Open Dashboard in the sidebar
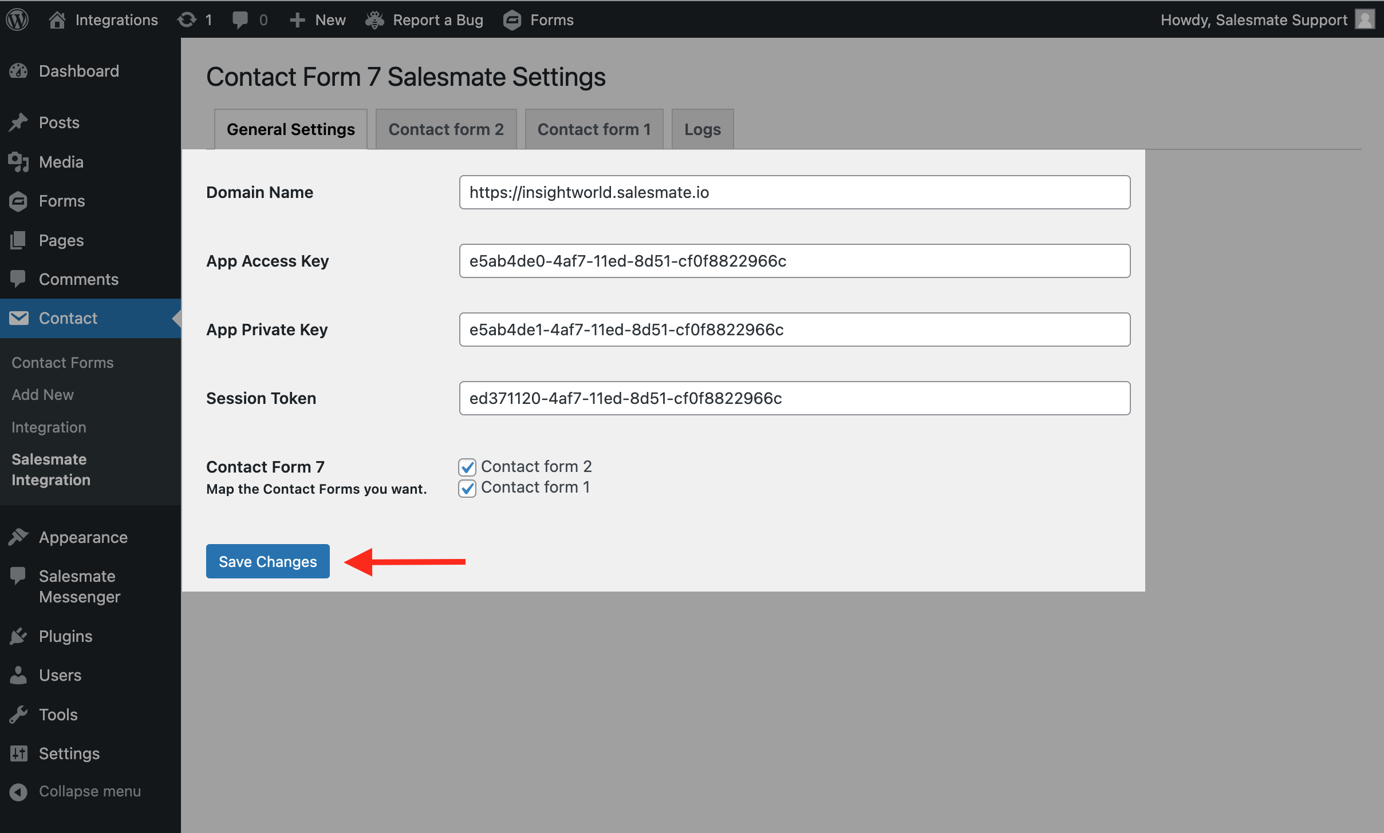Screen dimensions: 1384x833 click(x=79, y=71)
